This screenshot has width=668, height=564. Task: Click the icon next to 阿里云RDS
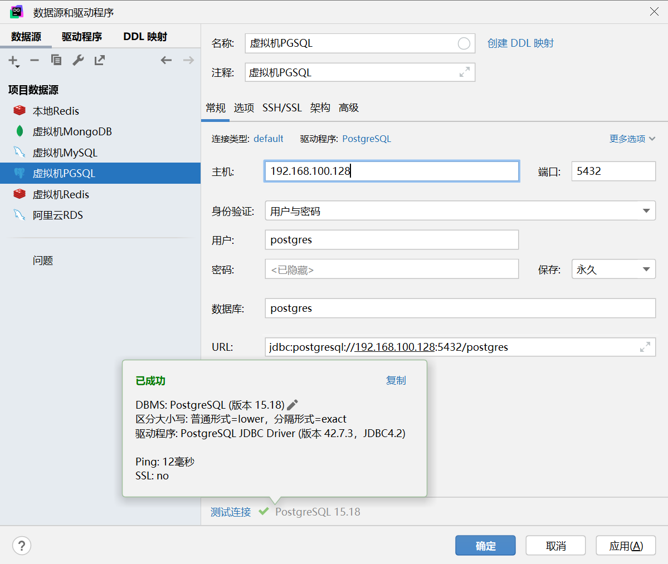click(x=19, y=214)
